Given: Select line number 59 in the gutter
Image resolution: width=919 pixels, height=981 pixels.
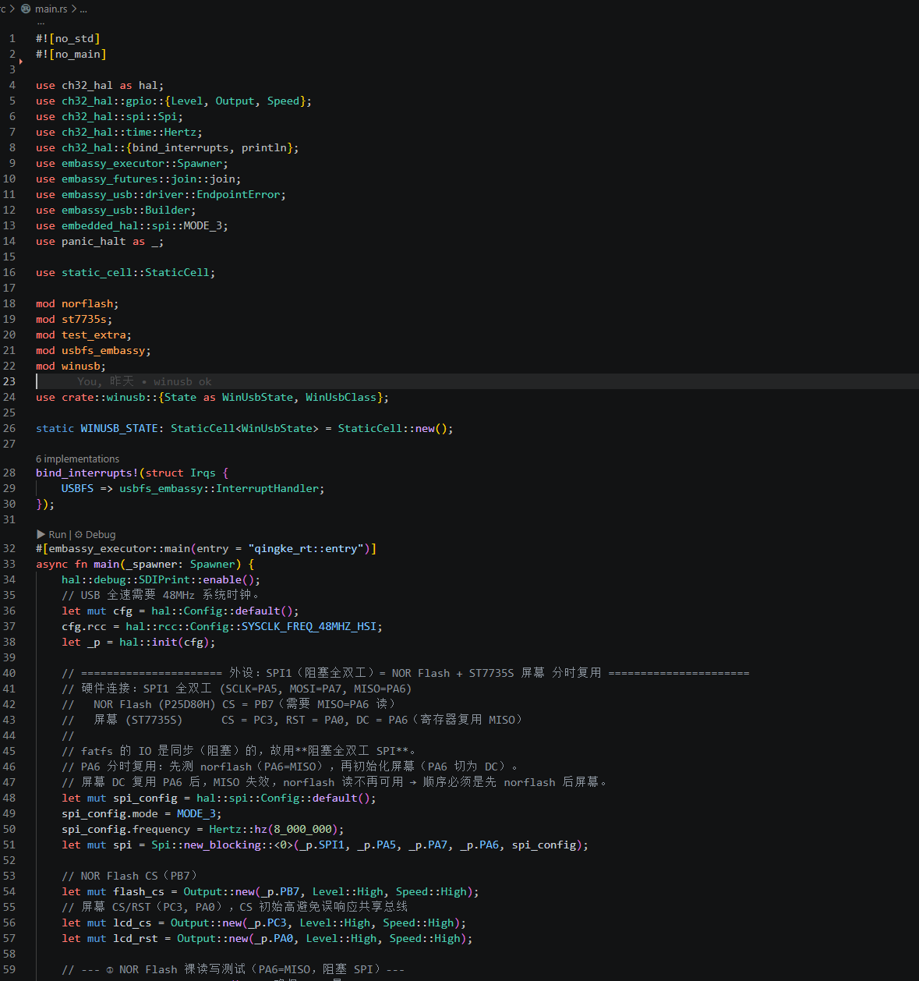Looking at the screenshot, I should click(9, 969).
